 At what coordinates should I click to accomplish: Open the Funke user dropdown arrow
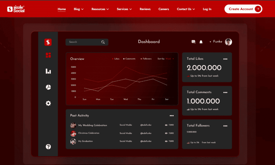pos(210,42)
